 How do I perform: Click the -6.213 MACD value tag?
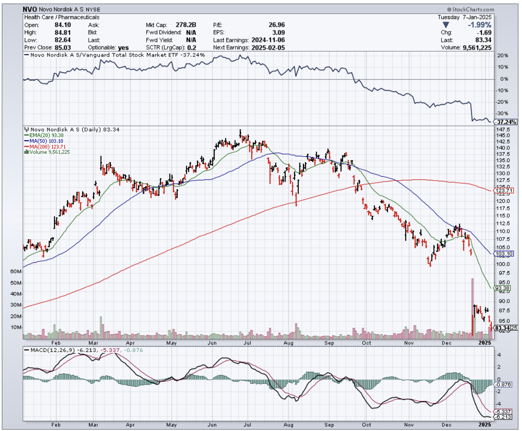click(x=503, y=416)
